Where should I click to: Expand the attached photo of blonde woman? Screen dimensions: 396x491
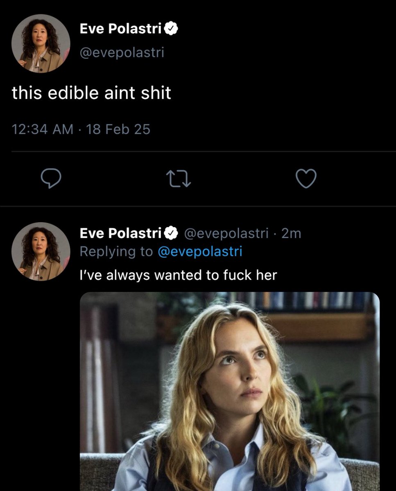pos(230,392)
